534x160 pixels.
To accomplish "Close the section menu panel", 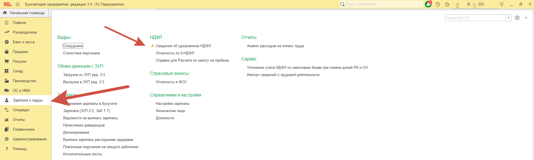I will point(526,18).
